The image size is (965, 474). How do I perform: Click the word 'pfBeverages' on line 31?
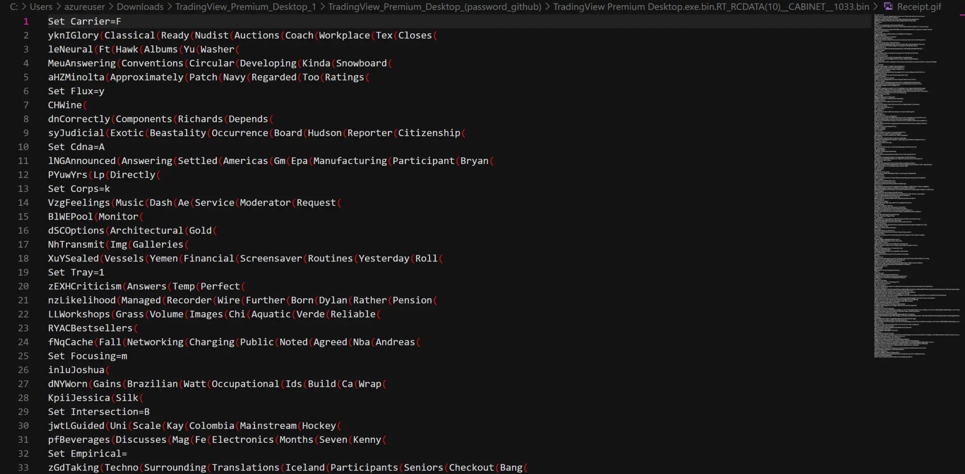(79, 440)
